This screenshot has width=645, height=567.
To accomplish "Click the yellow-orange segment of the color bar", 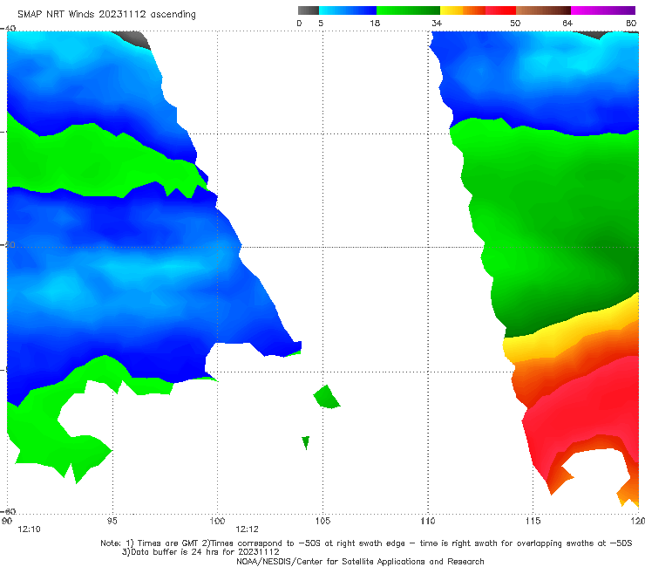I will pyautogui.click(x=463, y=10).
